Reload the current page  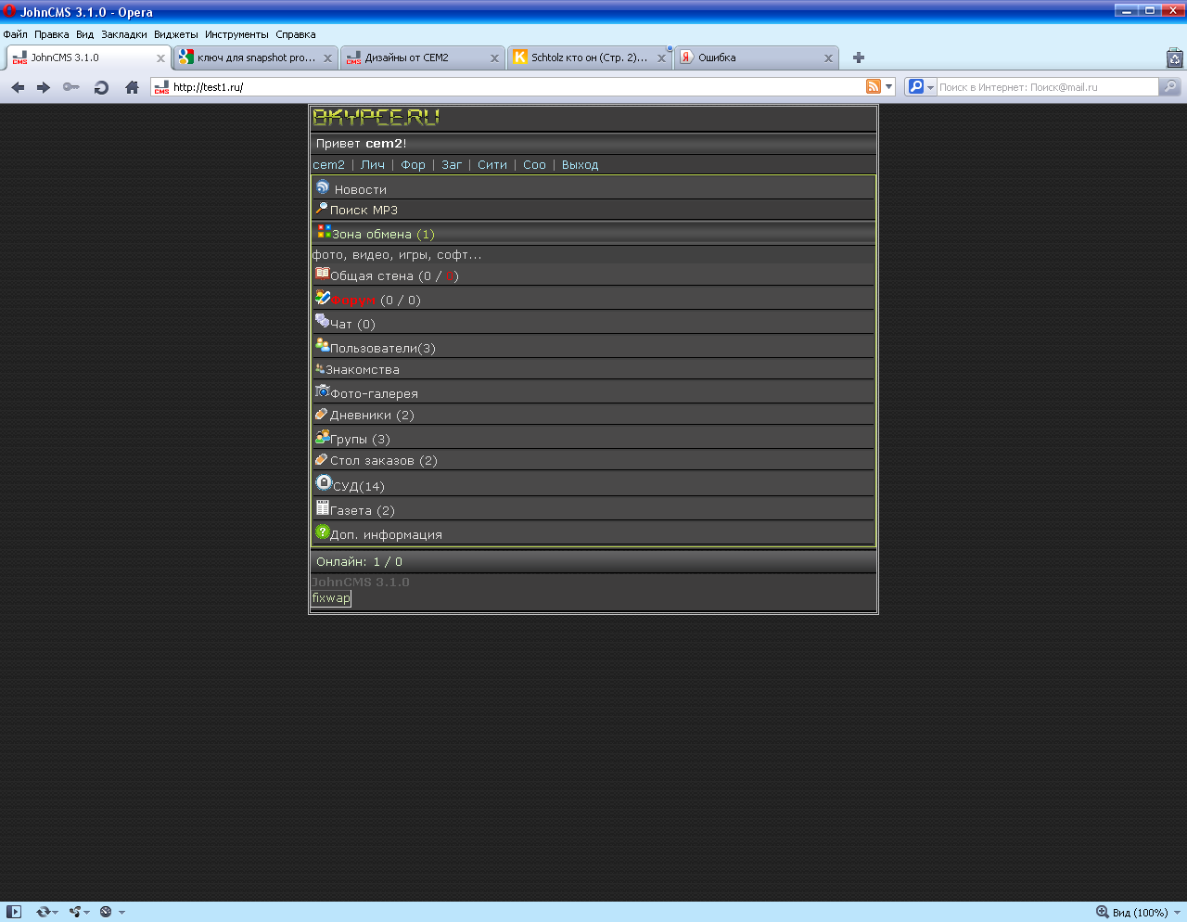point(101,87)
